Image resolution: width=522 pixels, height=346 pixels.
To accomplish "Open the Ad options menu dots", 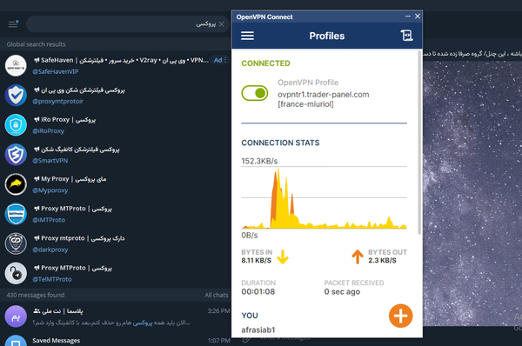I will click(x=225, y=60).
